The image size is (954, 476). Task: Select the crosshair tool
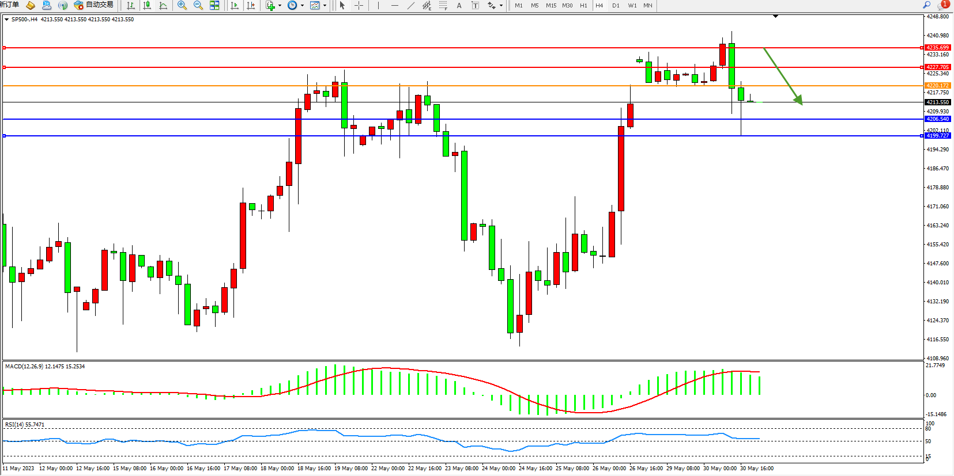click(359, 5)
